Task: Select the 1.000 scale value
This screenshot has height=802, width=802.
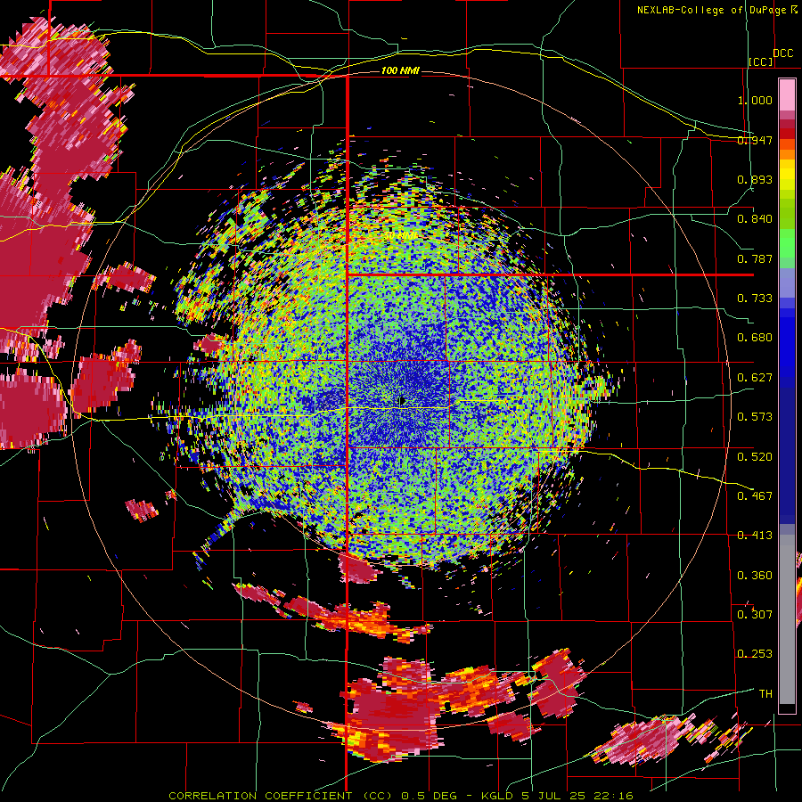Action: 755,100
